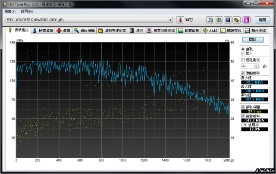The image size is (276, 174).
Task: Minimize the HD Tune Pro window
Action: click(248, 3)
